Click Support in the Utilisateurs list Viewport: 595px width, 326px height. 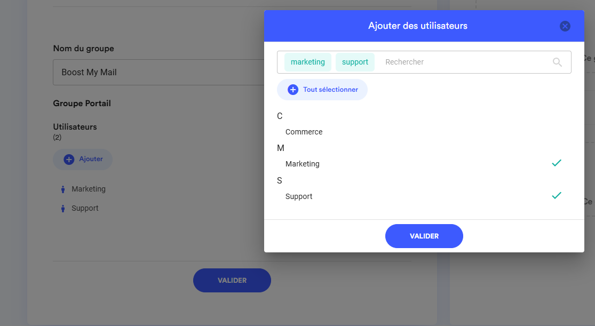pyautogui.click(x=85, y=208)
